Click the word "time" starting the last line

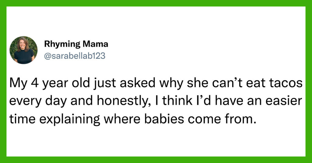tap(22, 119)
